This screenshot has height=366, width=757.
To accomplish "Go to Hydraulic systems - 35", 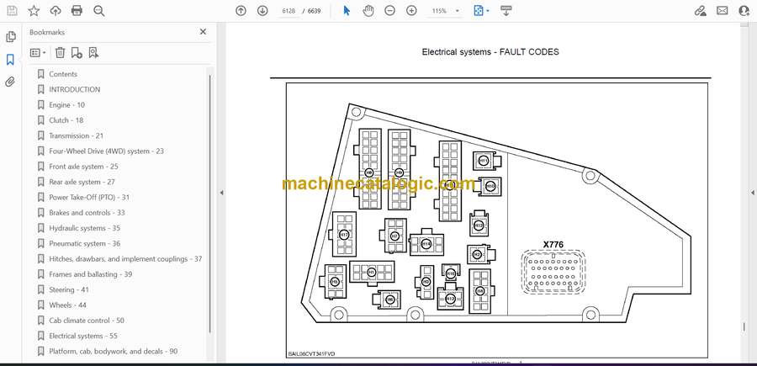I will [x=84, y=228].
